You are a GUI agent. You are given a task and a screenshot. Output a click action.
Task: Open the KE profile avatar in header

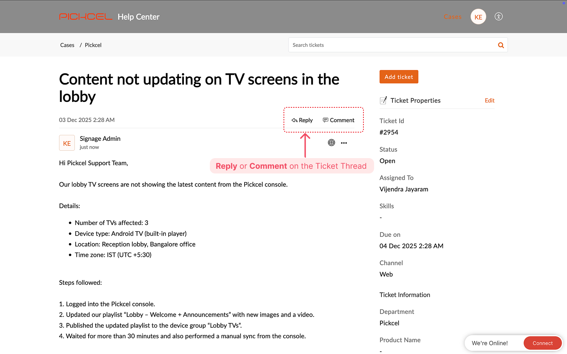point(478,17)
